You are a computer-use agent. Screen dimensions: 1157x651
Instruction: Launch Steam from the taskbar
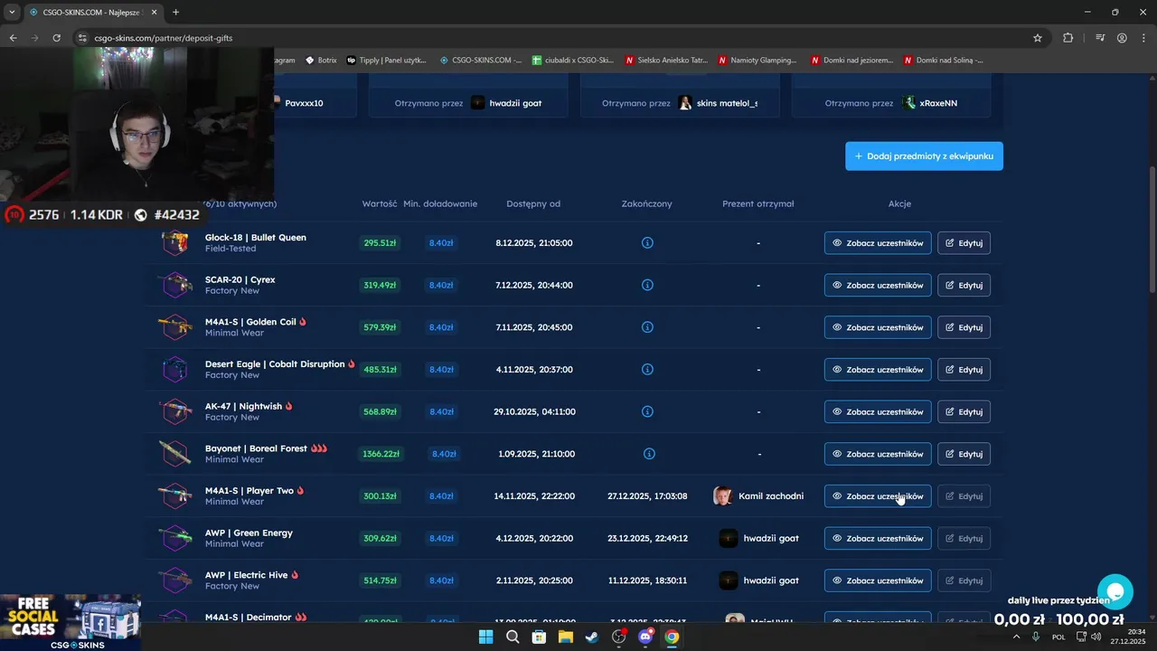592,637
